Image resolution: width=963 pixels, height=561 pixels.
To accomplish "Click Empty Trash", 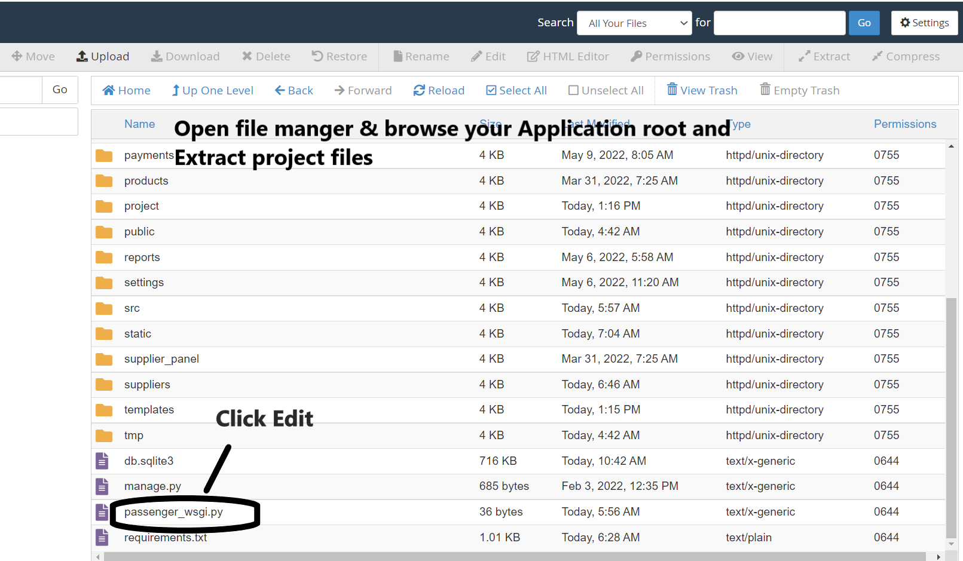I will [799, 90].
